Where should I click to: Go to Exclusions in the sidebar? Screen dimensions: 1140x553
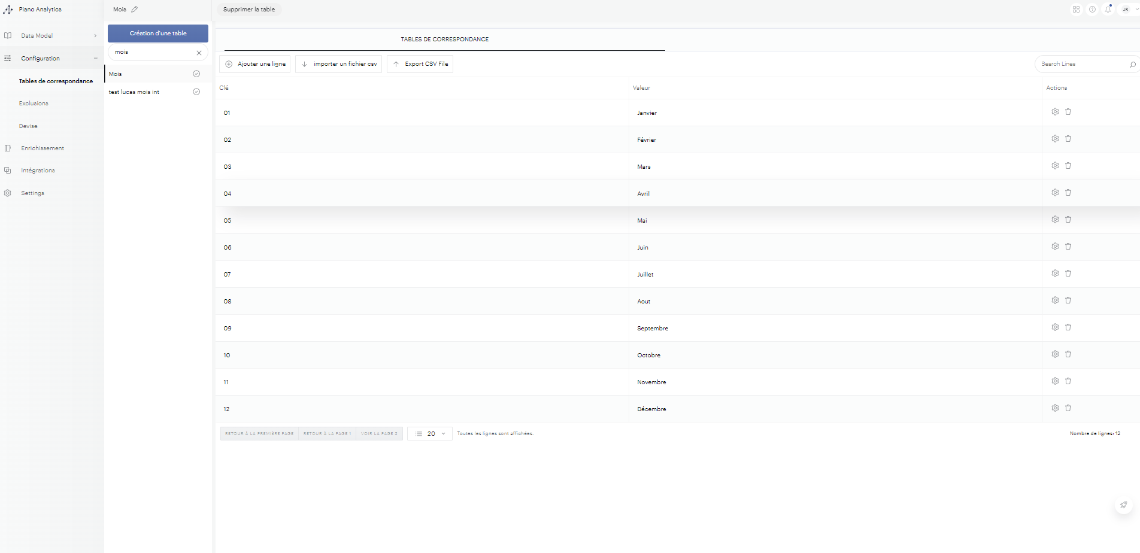34,104
